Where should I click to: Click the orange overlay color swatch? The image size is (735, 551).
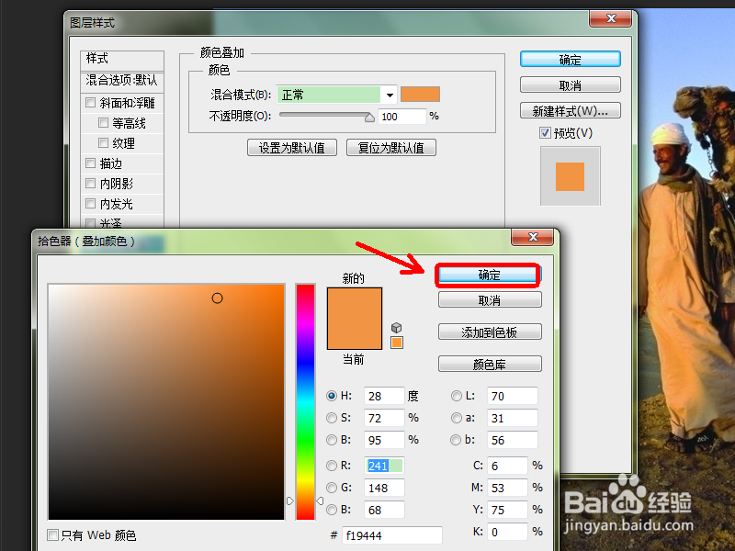point(420,95)
